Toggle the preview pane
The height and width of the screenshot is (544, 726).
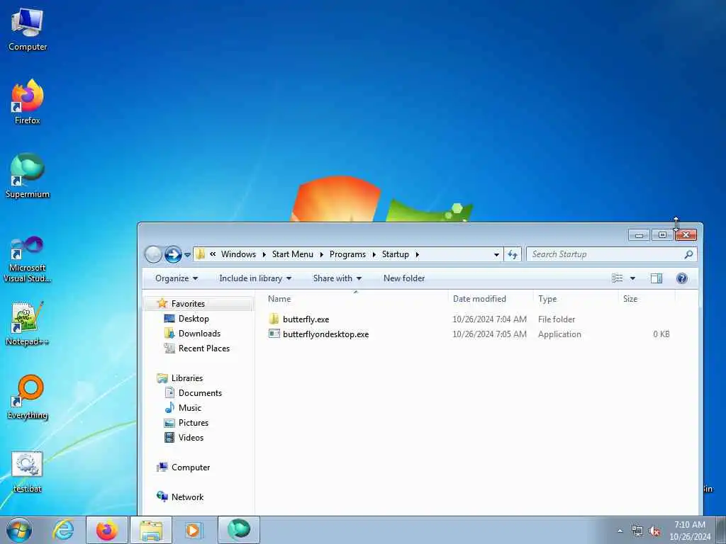[x=657, y=278]
